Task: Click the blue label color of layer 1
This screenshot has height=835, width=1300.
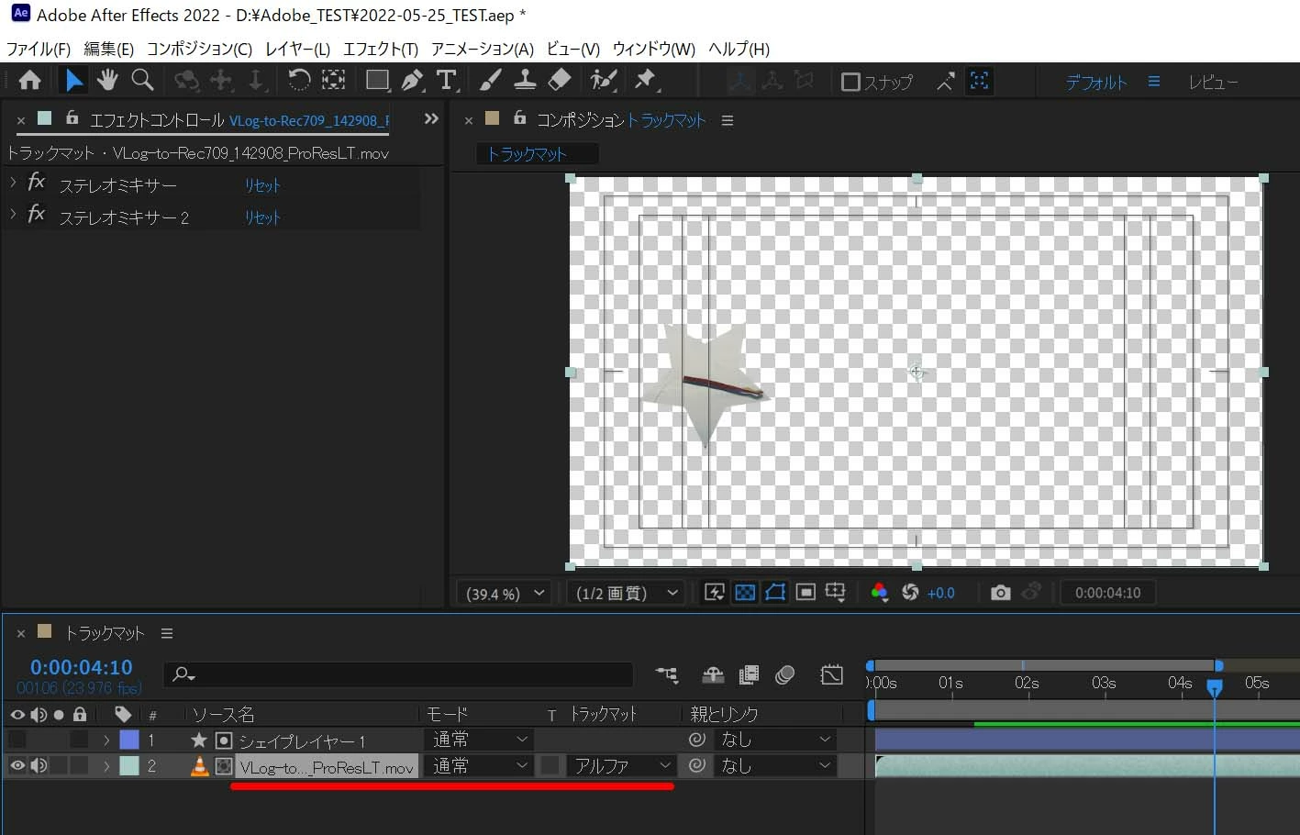Action: point(129,740)
